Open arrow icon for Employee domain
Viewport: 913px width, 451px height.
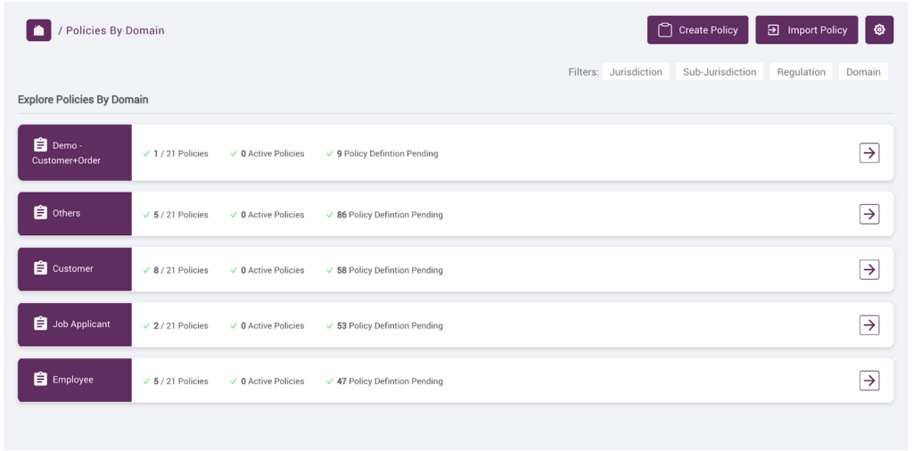pos(868,381)
